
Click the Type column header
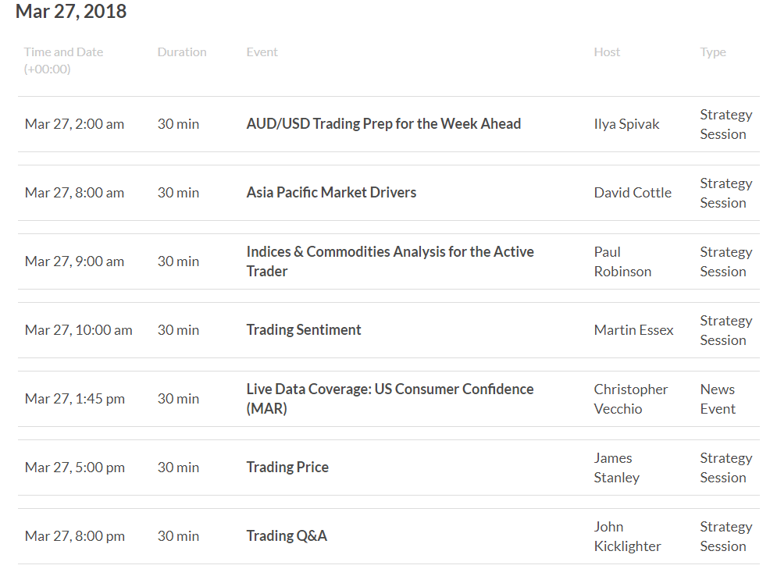(713, 52)
